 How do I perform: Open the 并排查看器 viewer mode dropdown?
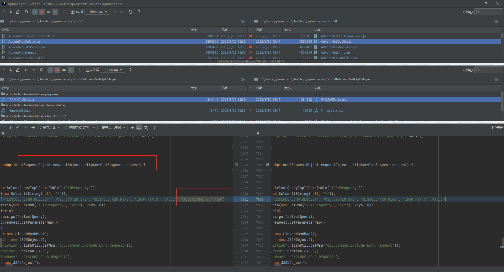50,127
